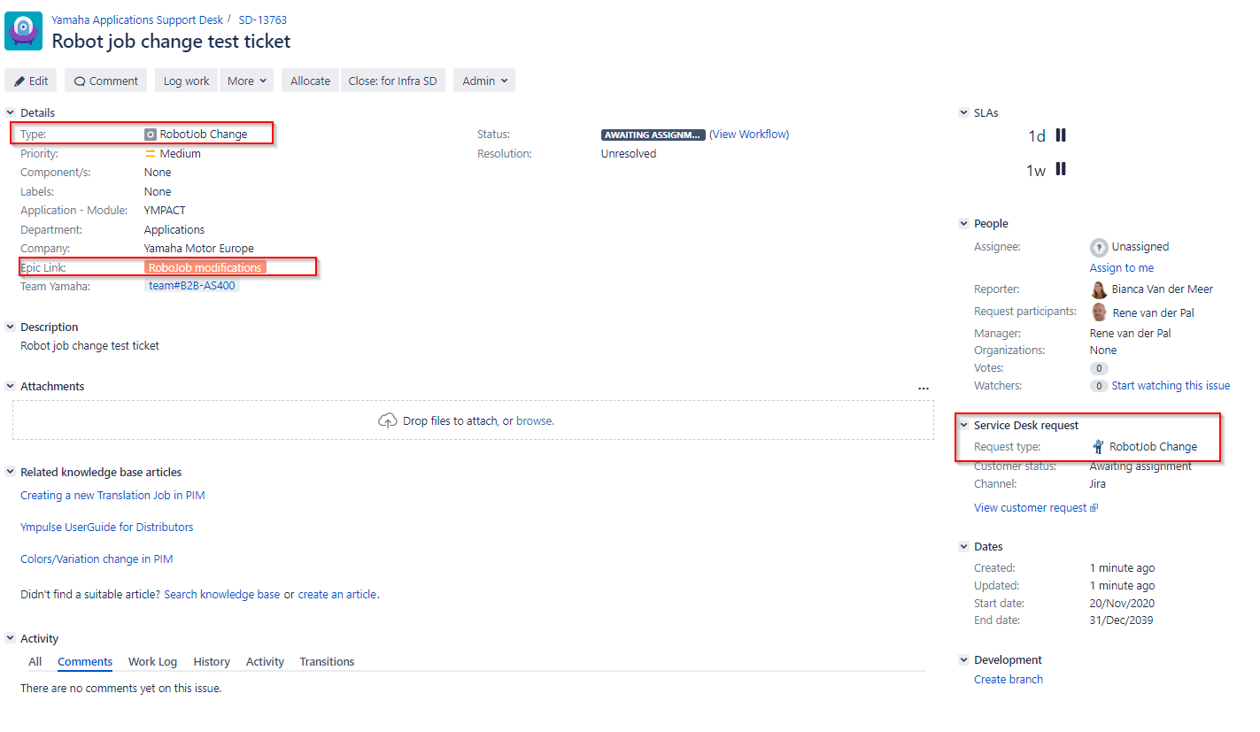
Task: Collapse the Related knowledge base articles section
Action: [x=11, y=472]
